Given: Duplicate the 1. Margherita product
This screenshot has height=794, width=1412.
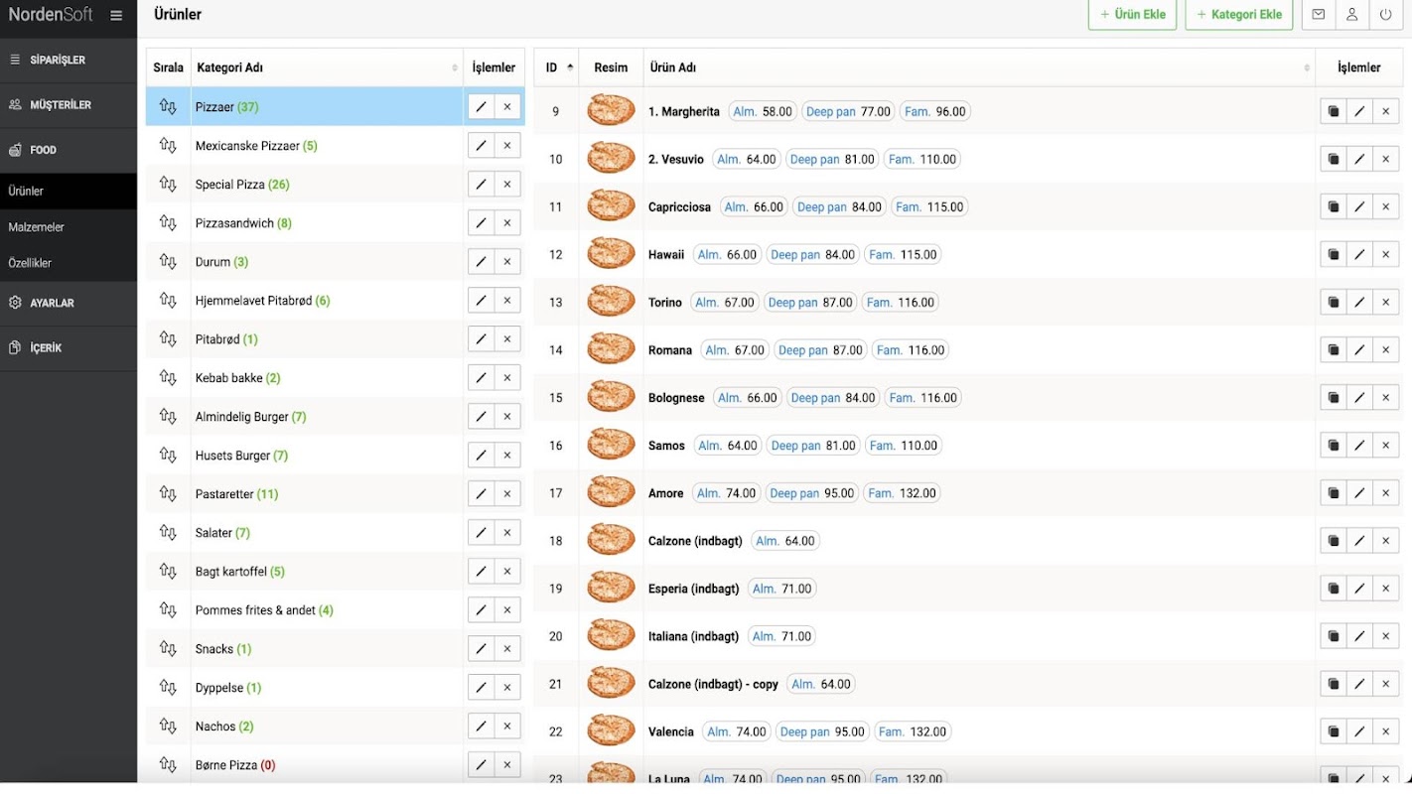Looking at the screenshot, I should coord(1334,112).
